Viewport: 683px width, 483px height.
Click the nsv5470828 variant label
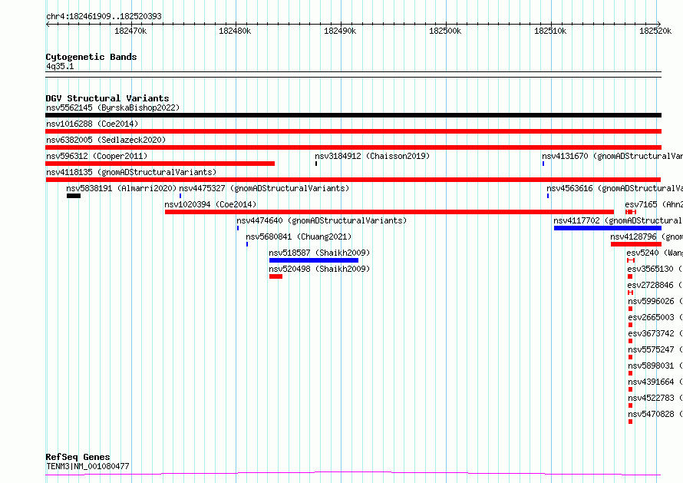click(655, 414)
